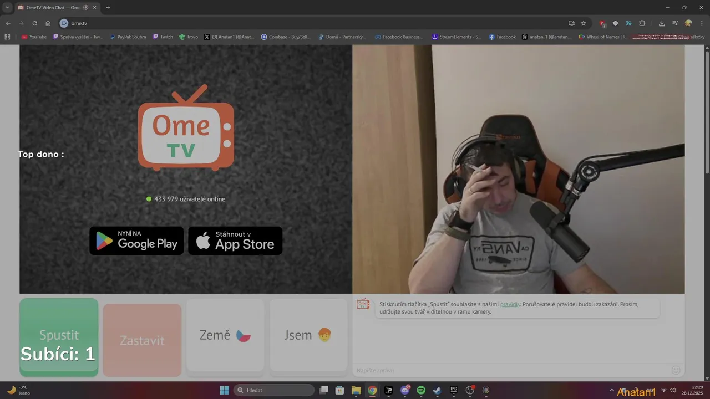Screen dimensions: 710x399
Task: Open Microsoft Store from the taskbar
Action: 339,390
